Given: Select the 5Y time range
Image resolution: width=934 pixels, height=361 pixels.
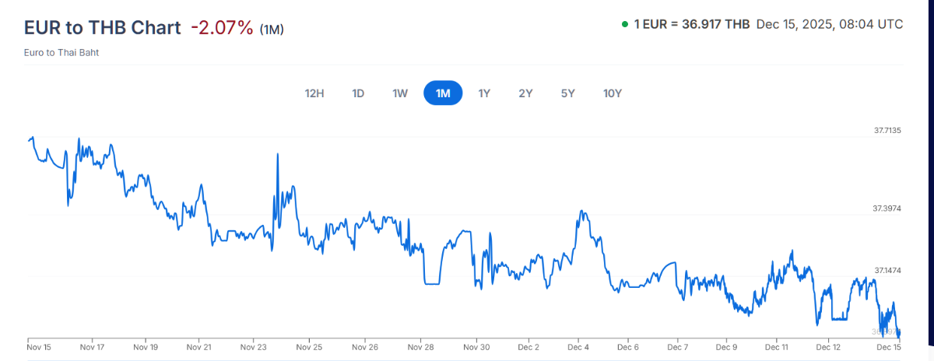Looking at the screenshot, I should (567, 93).
